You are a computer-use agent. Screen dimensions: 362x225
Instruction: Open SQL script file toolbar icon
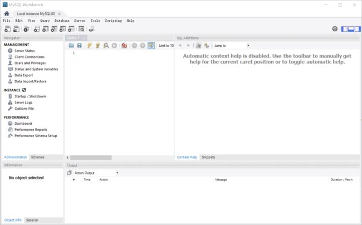(16, 29)
